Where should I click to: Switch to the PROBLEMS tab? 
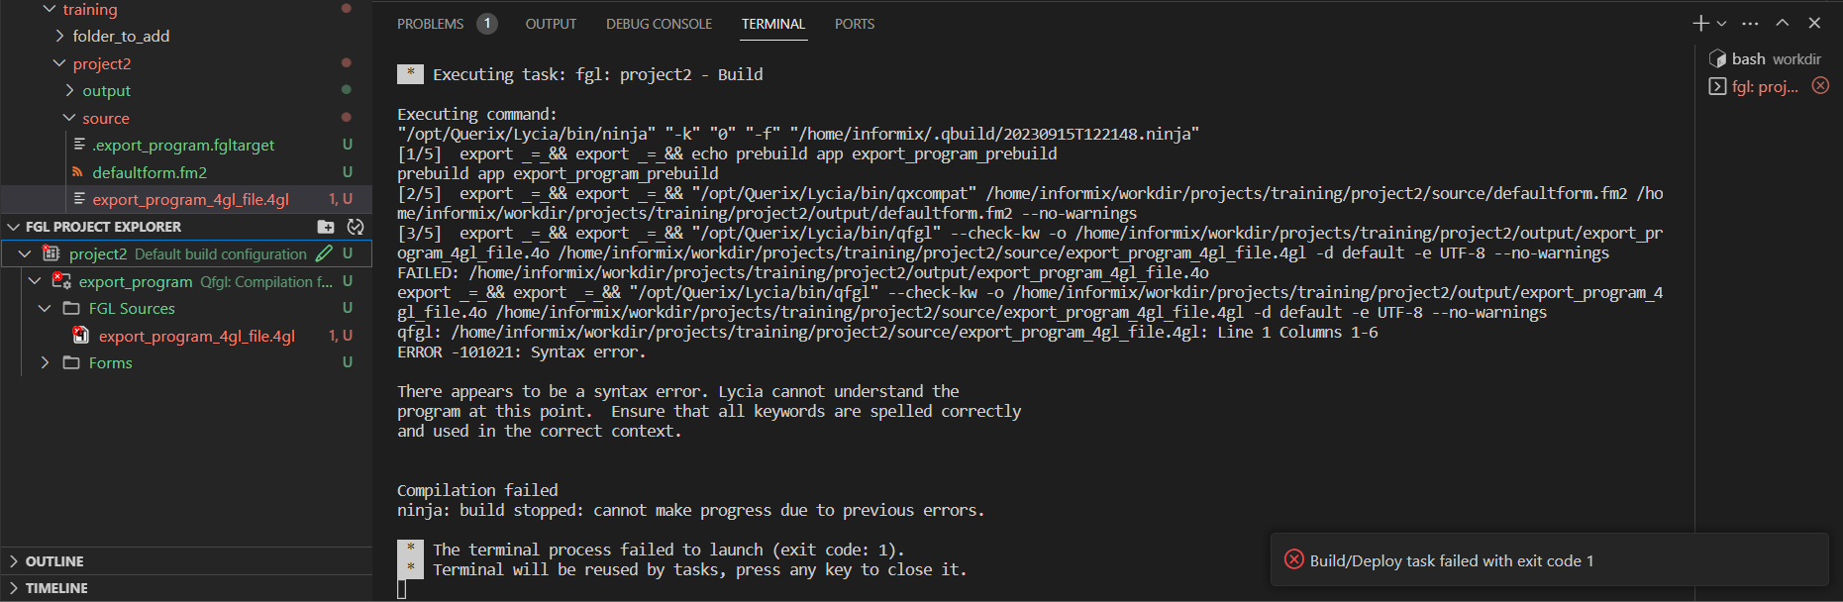click(x=430, y=24)
